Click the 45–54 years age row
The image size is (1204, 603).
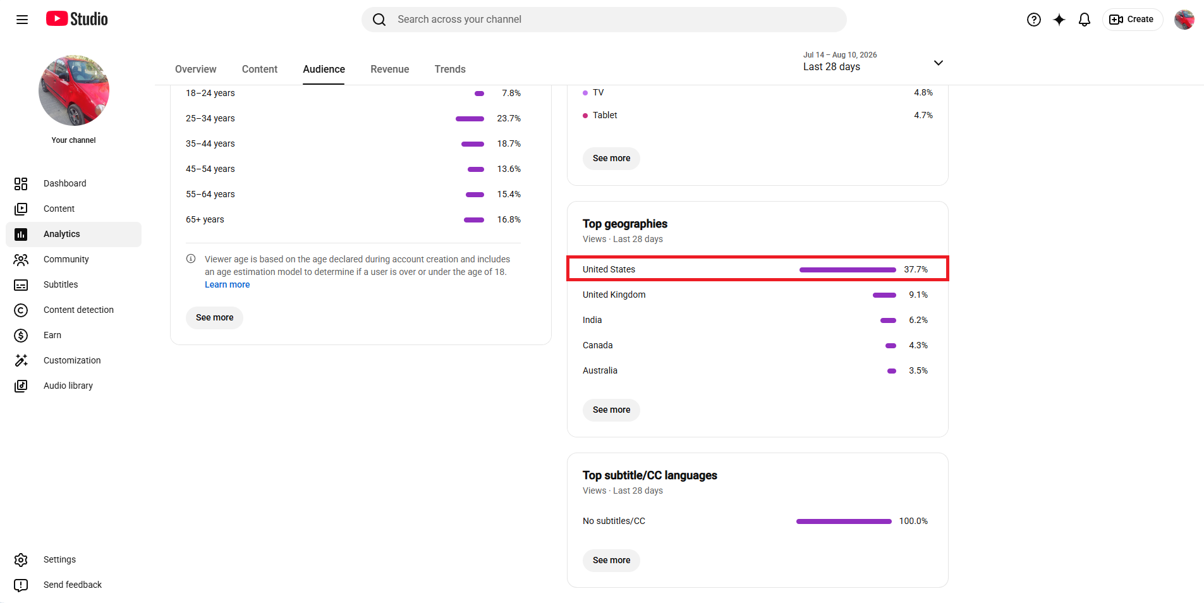point(353,169)
